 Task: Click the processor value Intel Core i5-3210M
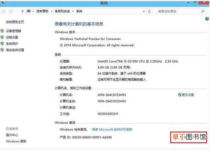138,61
